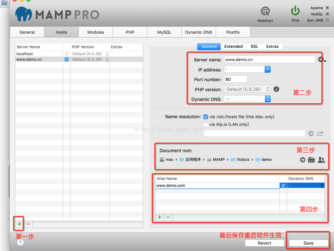Enable via Xip.io (LAN only) checkbox

206,124
